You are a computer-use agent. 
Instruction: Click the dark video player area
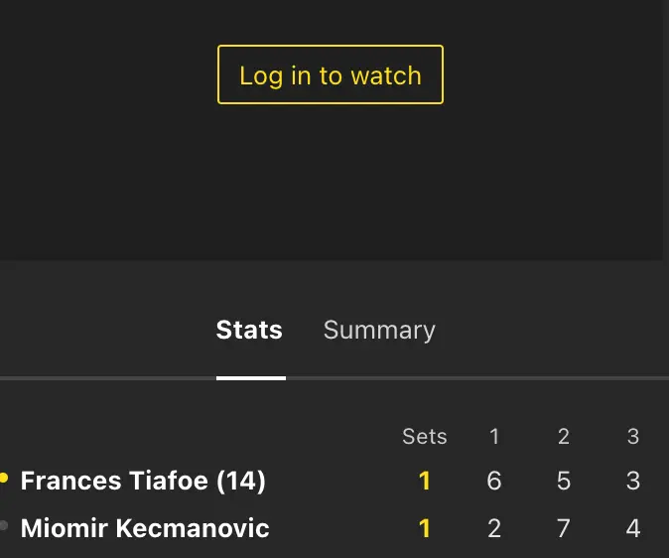(x=334, y=179)
